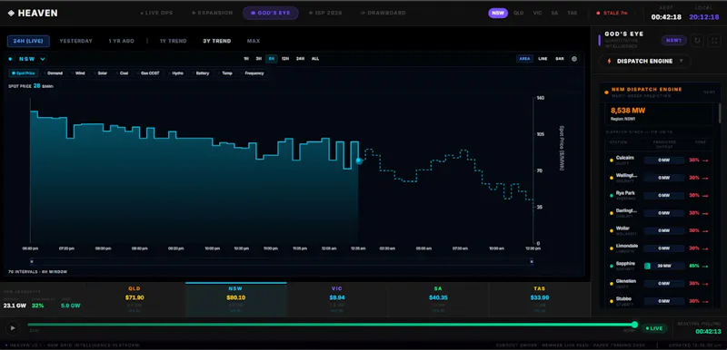Select the God's Eye tab
This screenshot has height=350, width=727.
pyautogui.click(x=271, y=13)
